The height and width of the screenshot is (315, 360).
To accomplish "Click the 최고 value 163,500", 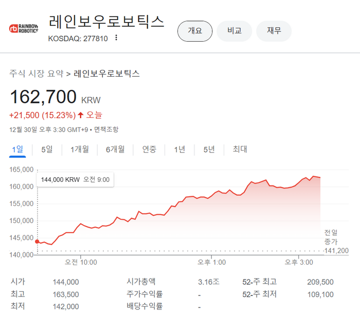I will coord(66,294).
